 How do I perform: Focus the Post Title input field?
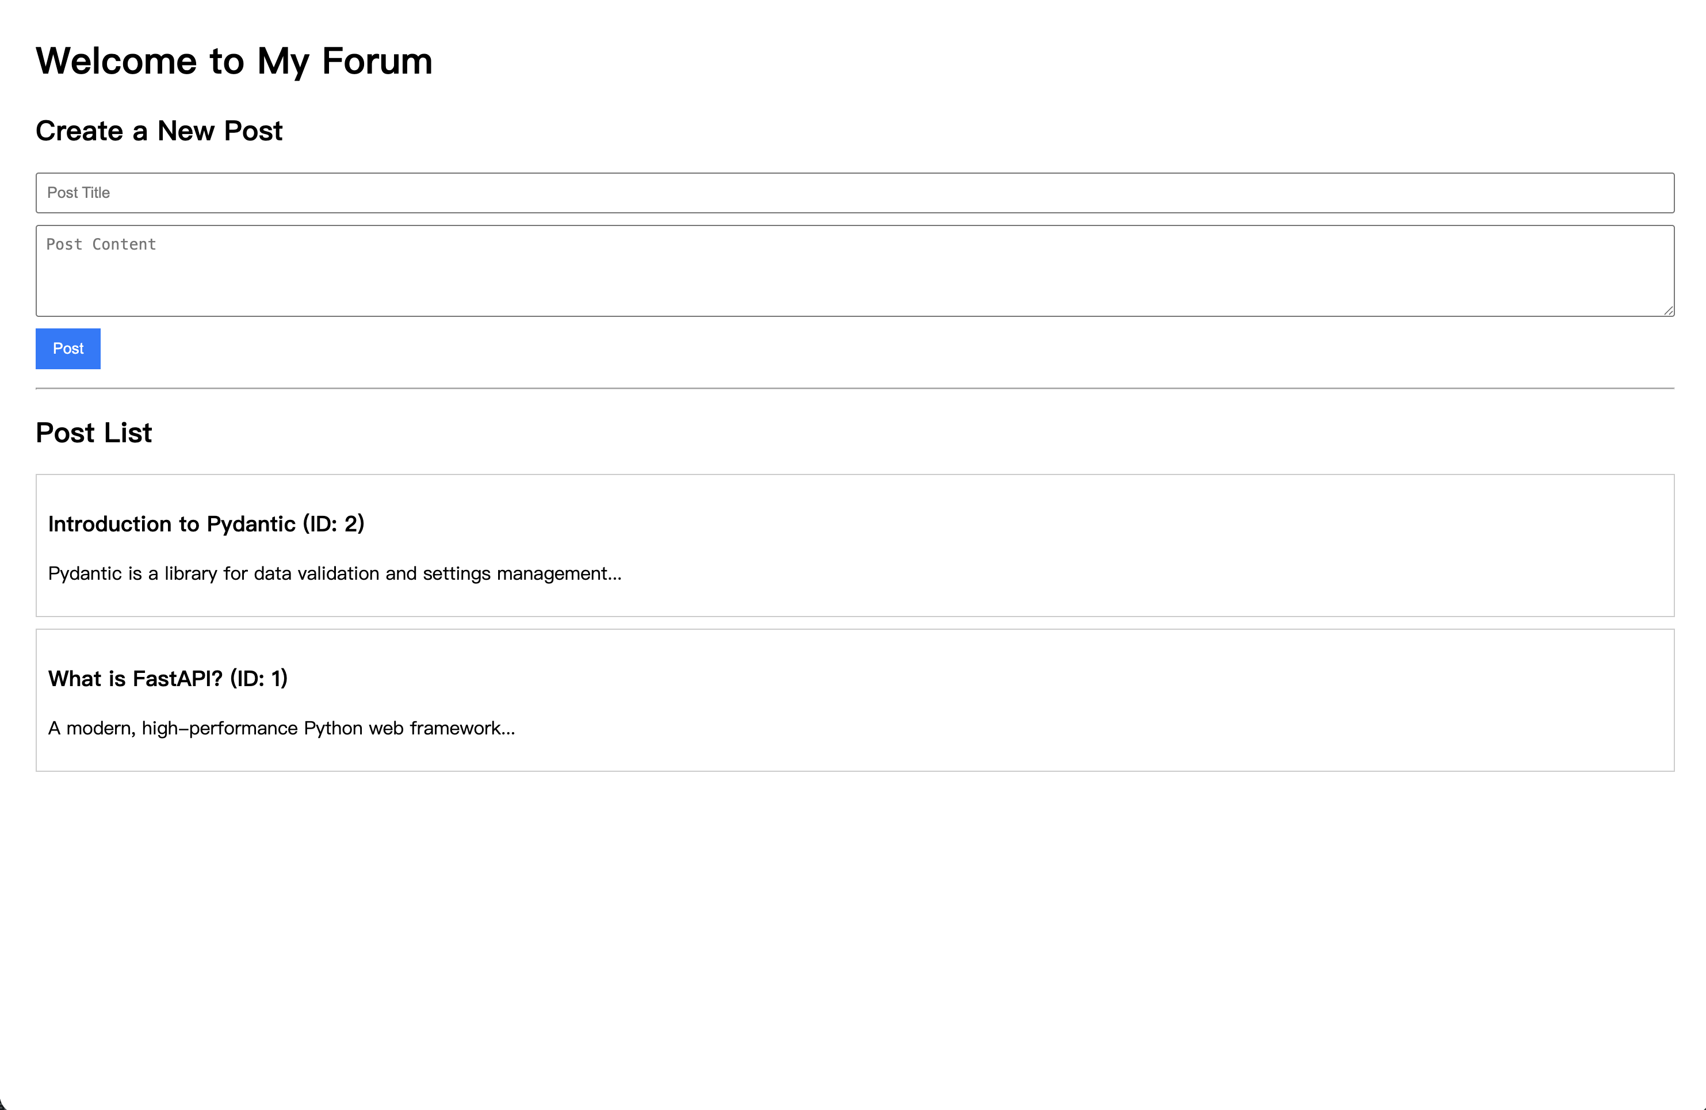point(854,193)
